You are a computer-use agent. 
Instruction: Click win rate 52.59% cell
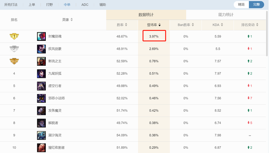click(122, 61)
